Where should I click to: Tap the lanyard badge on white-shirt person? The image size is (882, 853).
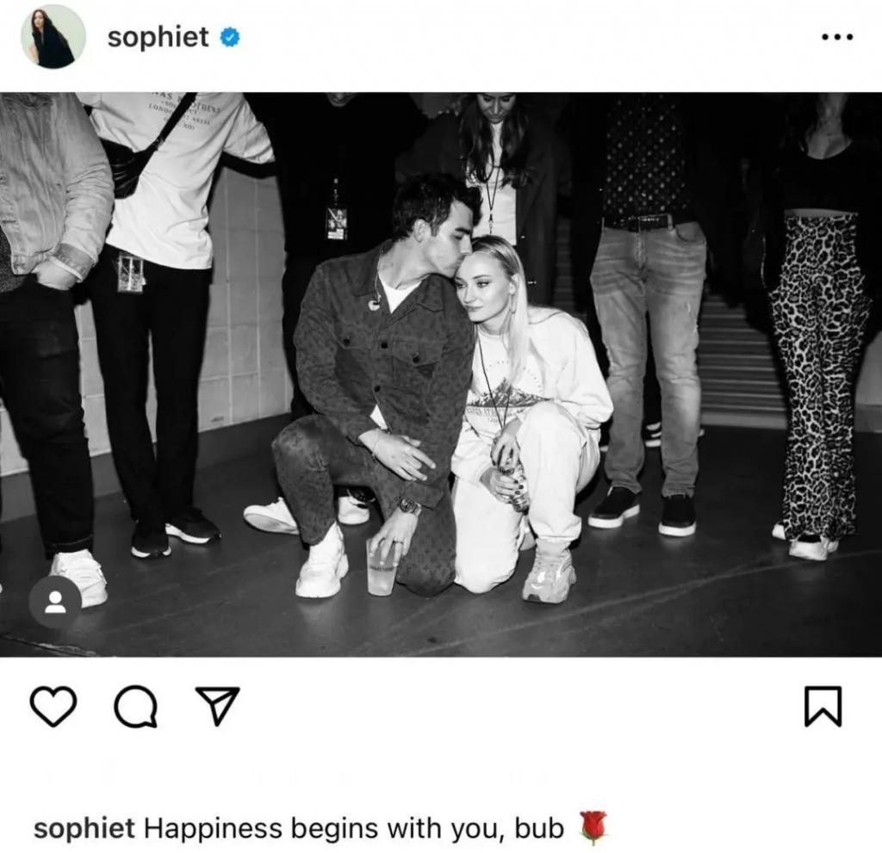(130, 273)
